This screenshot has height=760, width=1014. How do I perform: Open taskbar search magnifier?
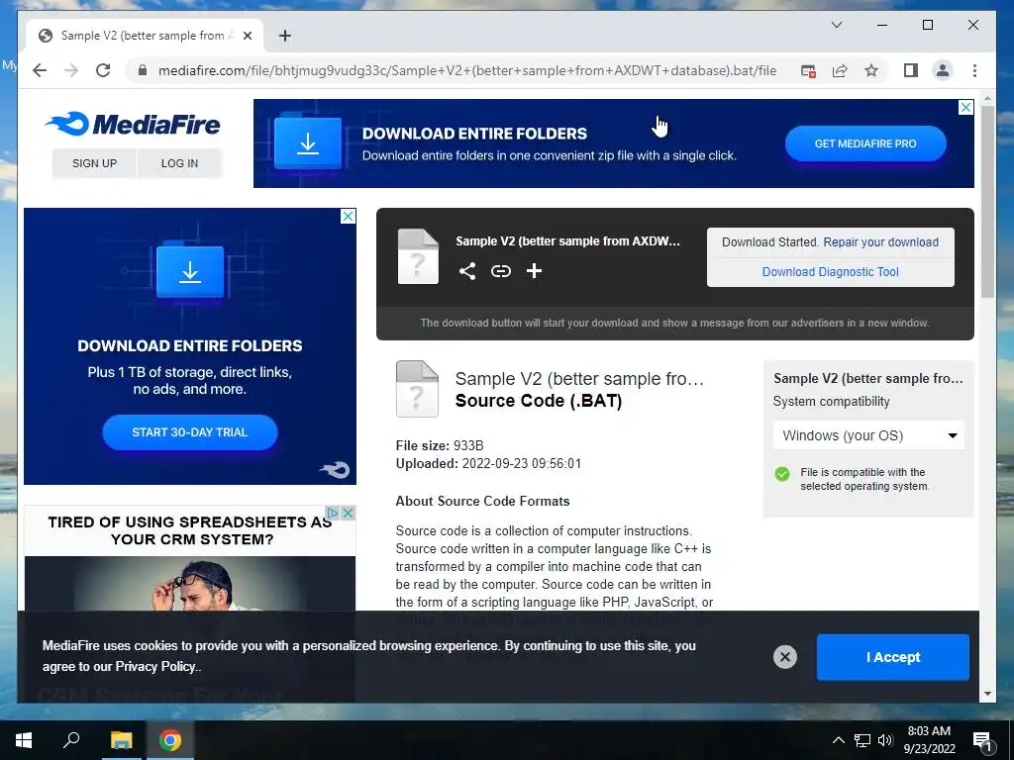[71, 740]
